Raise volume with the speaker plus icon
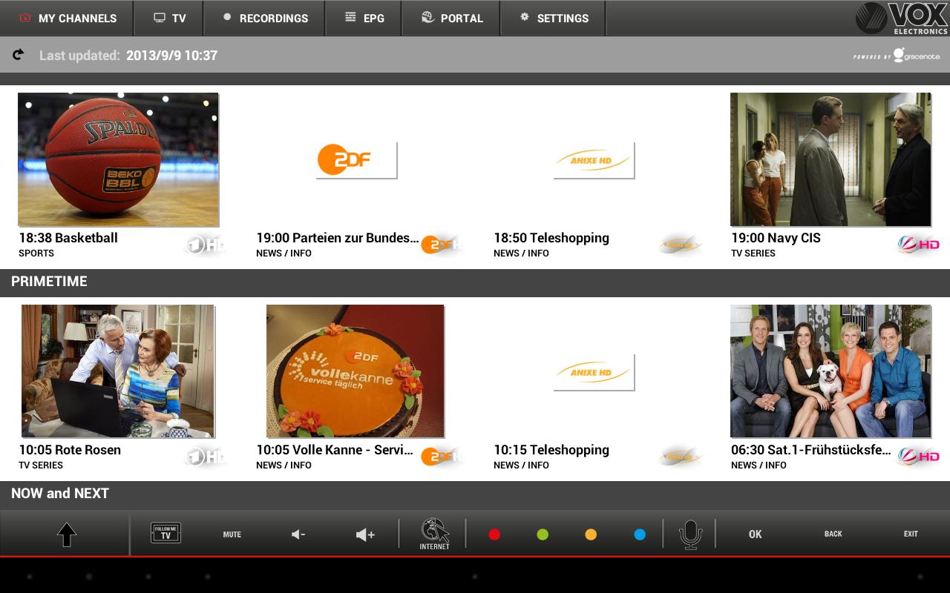Screen dimensions: 950x593 point(365,534)
